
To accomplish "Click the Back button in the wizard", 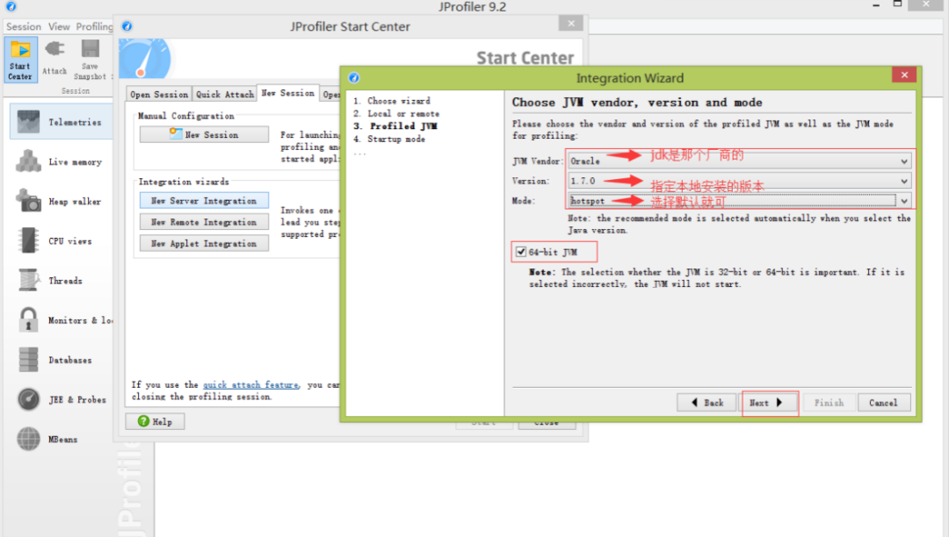I will click(x=706, y=402).
